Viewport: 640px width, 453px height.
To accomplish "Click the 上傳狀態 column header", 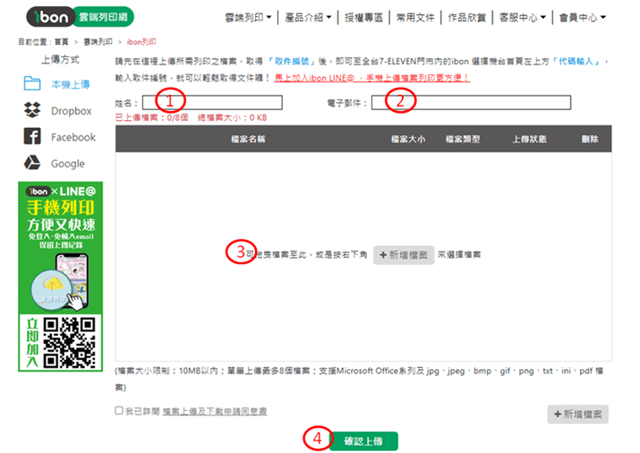I will [529, 139].
